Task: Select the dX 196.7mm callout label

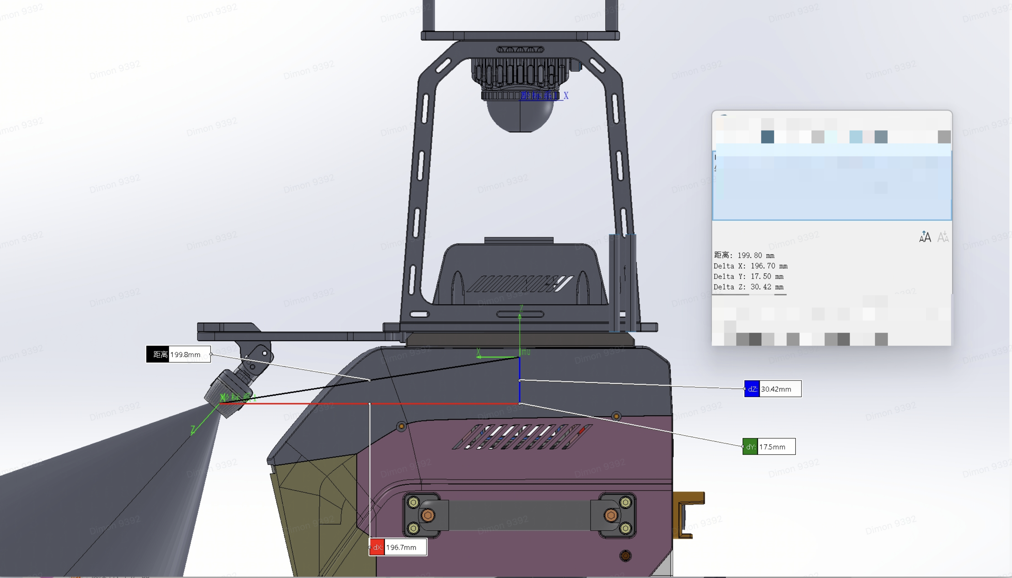Action: (x=398, y=547)
